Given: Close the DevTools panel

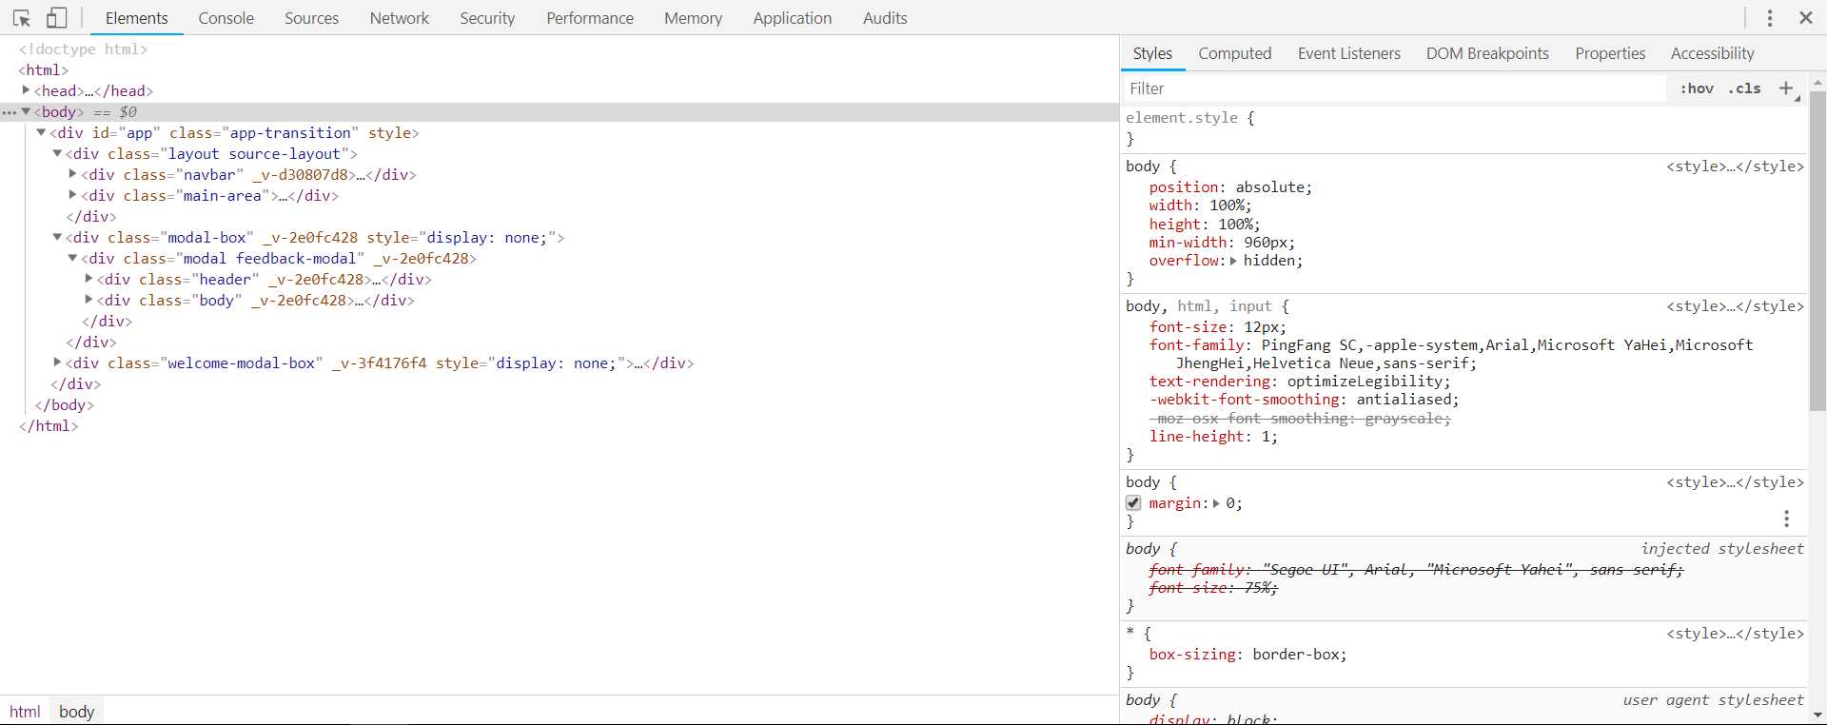Looking at the screenshot, I should (1806, 18).
